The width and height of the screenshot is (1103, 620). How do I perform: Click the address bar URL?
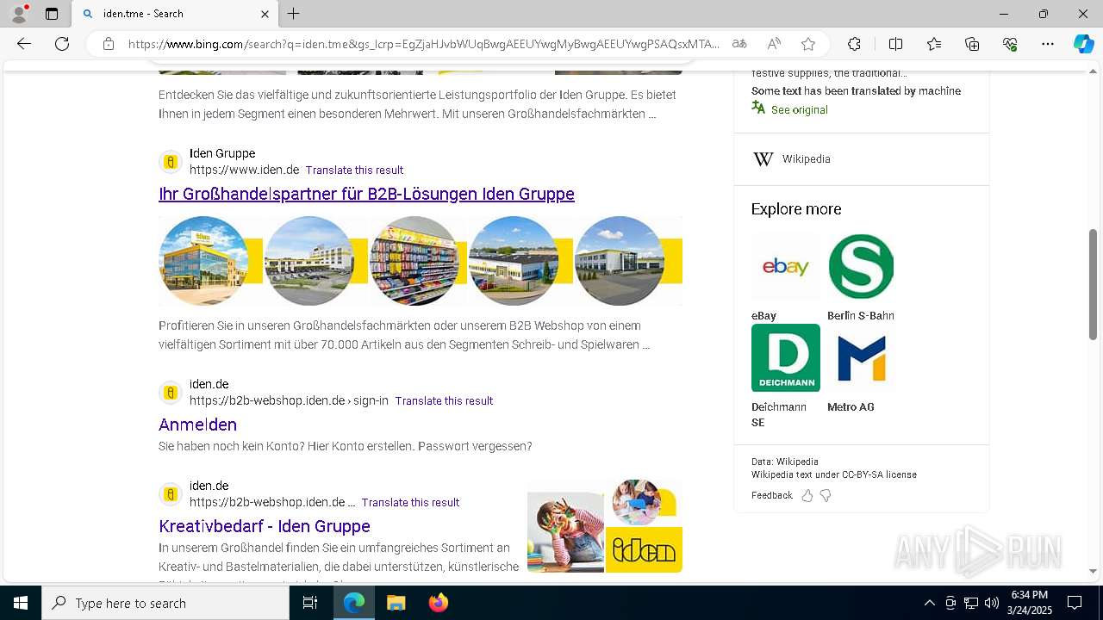click(423, 44)
